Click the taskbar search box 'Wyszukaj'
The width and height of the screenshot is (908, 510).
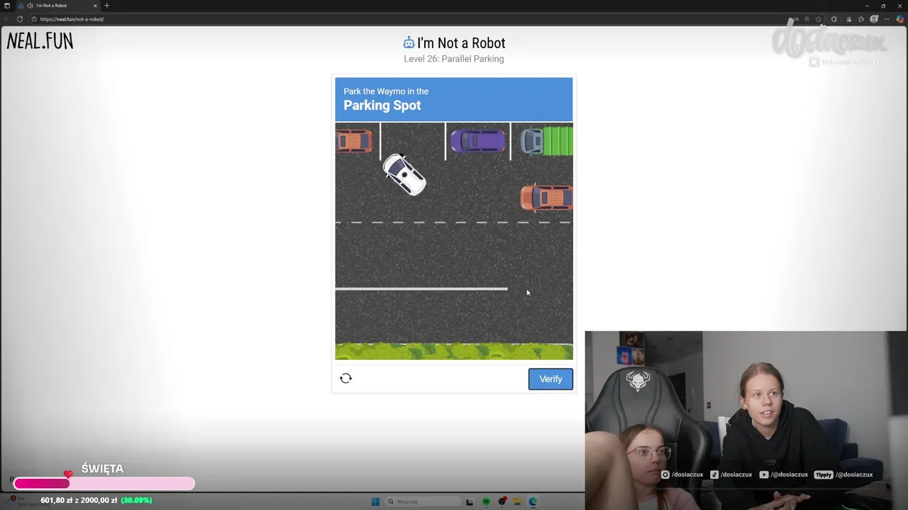pyautogui.click(x=423, y=501)
